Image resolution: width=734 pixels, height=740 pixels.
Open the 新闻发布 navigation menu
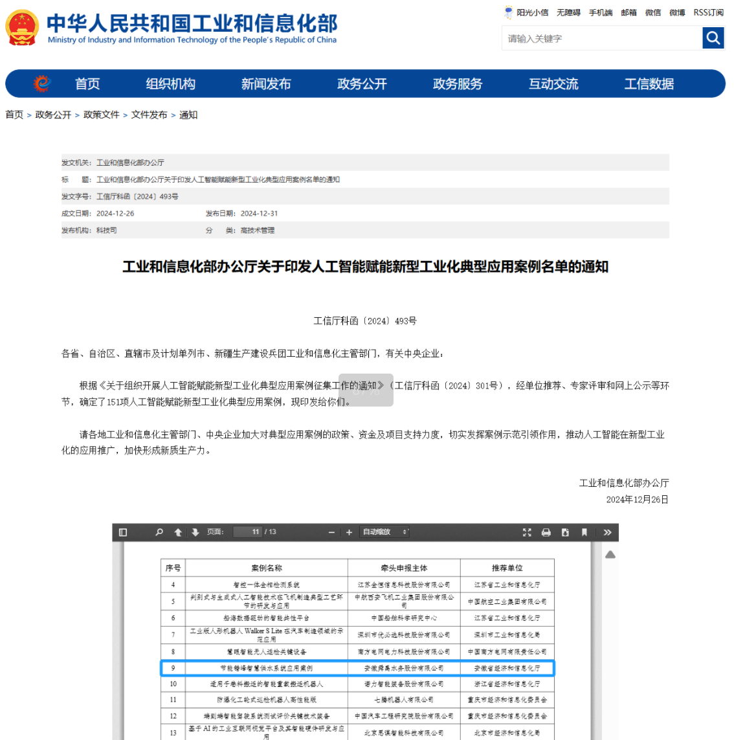pyautogui.click(x=266, y=84)
